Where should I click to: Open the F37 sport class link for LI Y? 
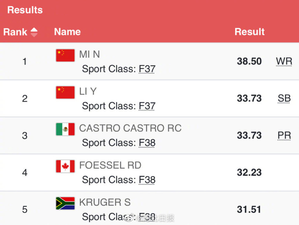[x=147, y=106]
